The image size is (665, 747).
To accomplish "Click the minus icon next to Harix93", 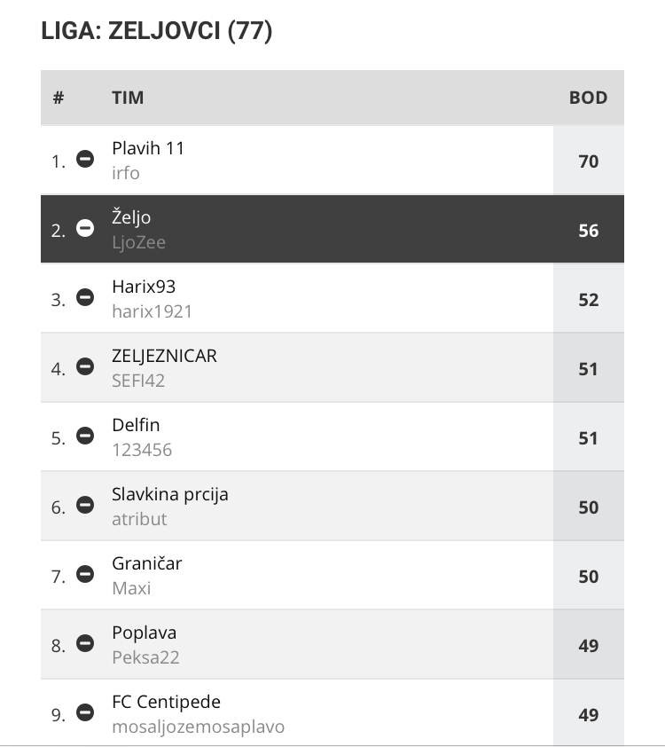I will (85, 297).
